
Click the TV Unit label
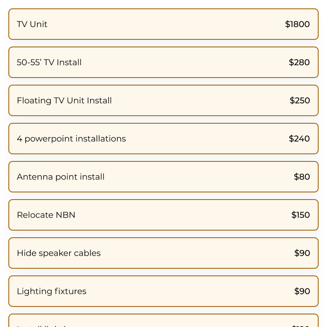32,24
